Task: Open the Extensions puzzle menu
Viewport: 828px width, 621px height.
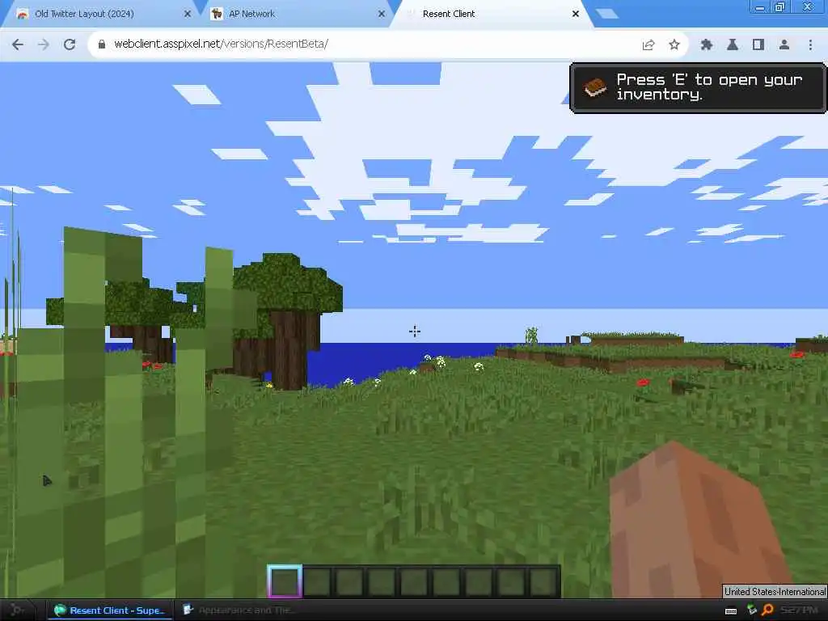Action: [707, 45]
